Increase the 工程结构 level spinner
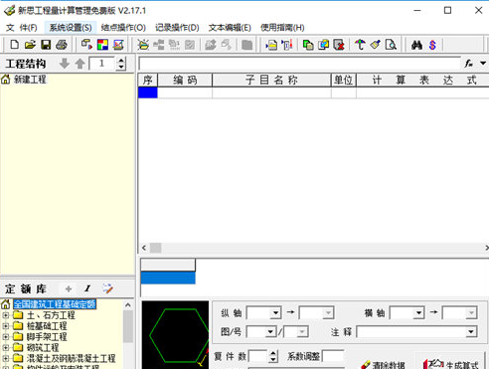 pos(121,60)
